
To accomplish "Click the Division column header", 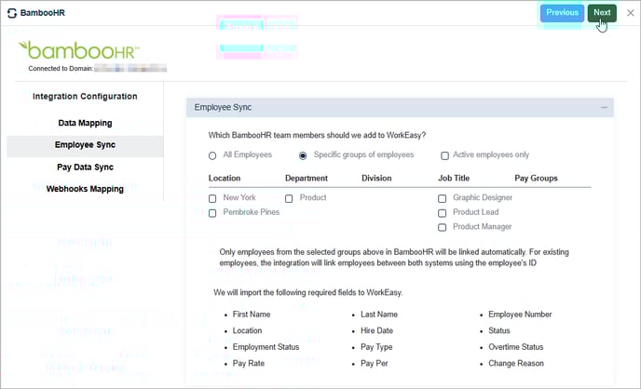I will (376, 178).
